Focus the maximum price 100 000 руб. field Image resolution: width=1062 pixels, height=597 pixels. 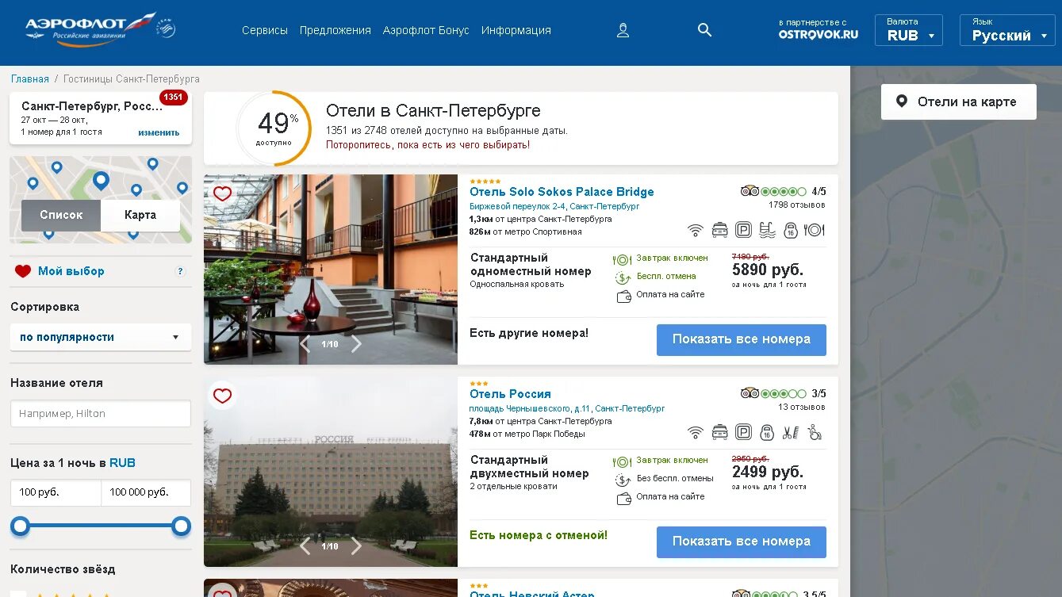click(146, 492)
